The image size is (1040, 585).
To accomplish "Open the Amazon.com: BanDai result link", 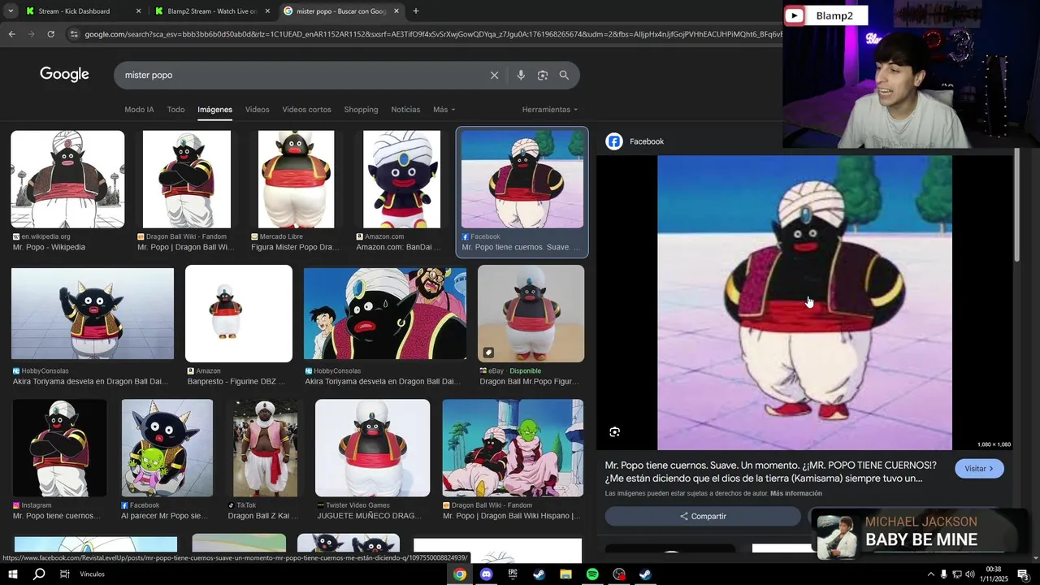I will point(396,247).
